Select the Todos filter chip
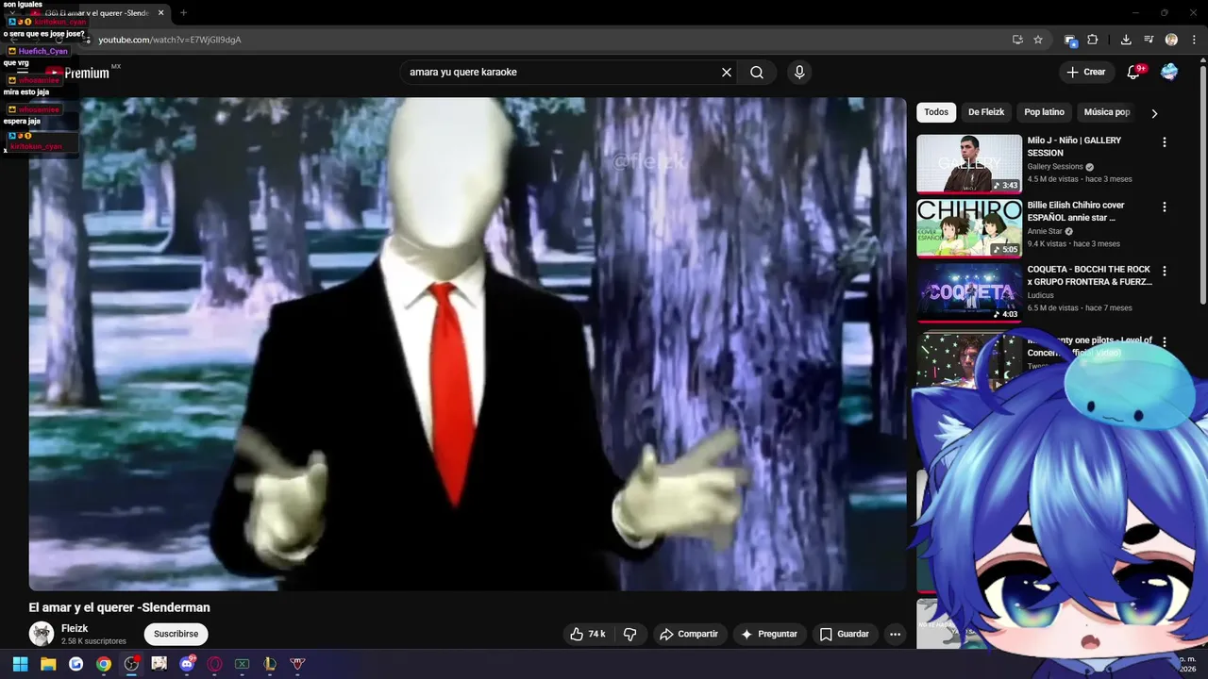Screen dimensions: 1208x679 [x=936, y=112]
